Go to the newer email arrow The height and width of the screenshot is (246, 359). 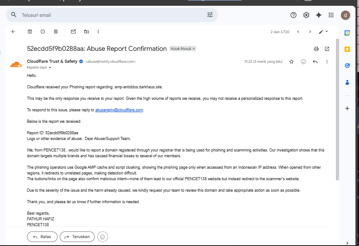[x=298, y=32]
